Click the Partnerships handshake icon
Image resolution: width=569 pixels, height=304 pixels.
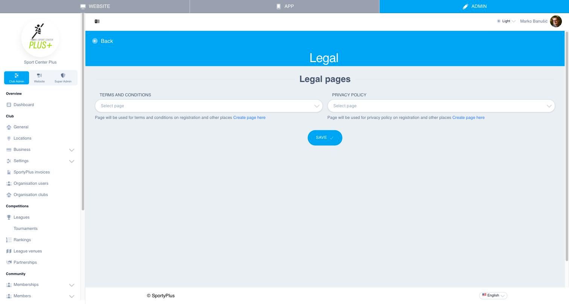pos(9,263)
